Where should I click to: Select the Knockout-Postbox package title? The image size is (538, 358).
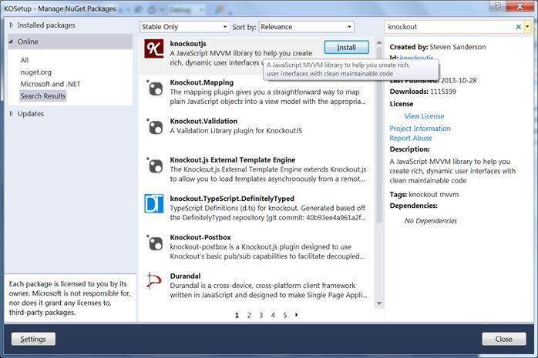(x=200, y=237)
